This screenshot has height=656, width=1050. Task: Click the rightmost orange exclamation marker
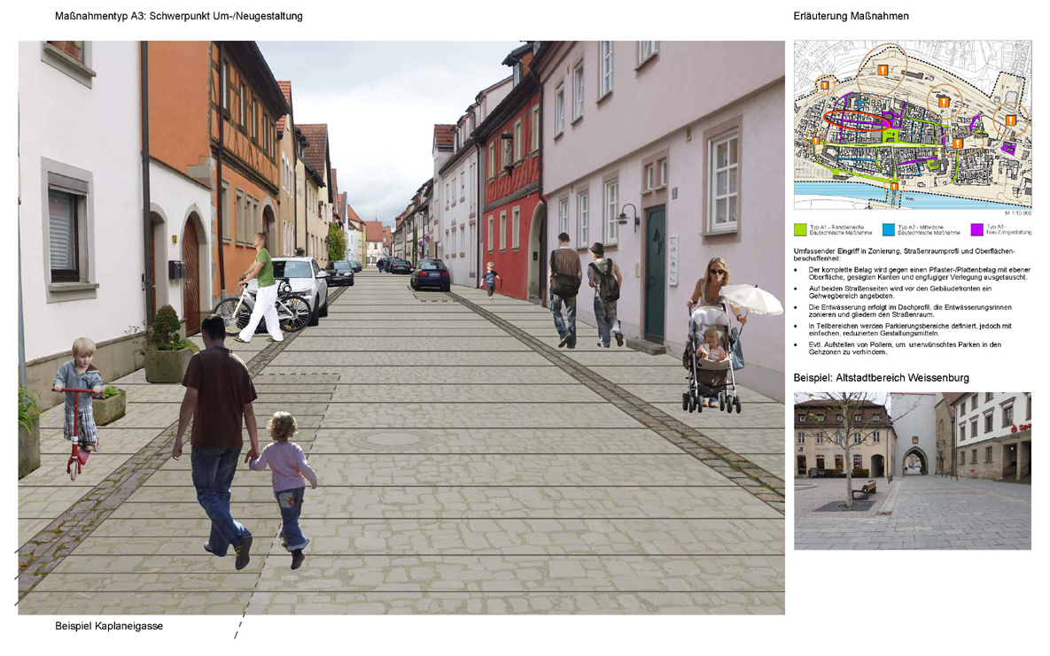tap(1010, 120)
